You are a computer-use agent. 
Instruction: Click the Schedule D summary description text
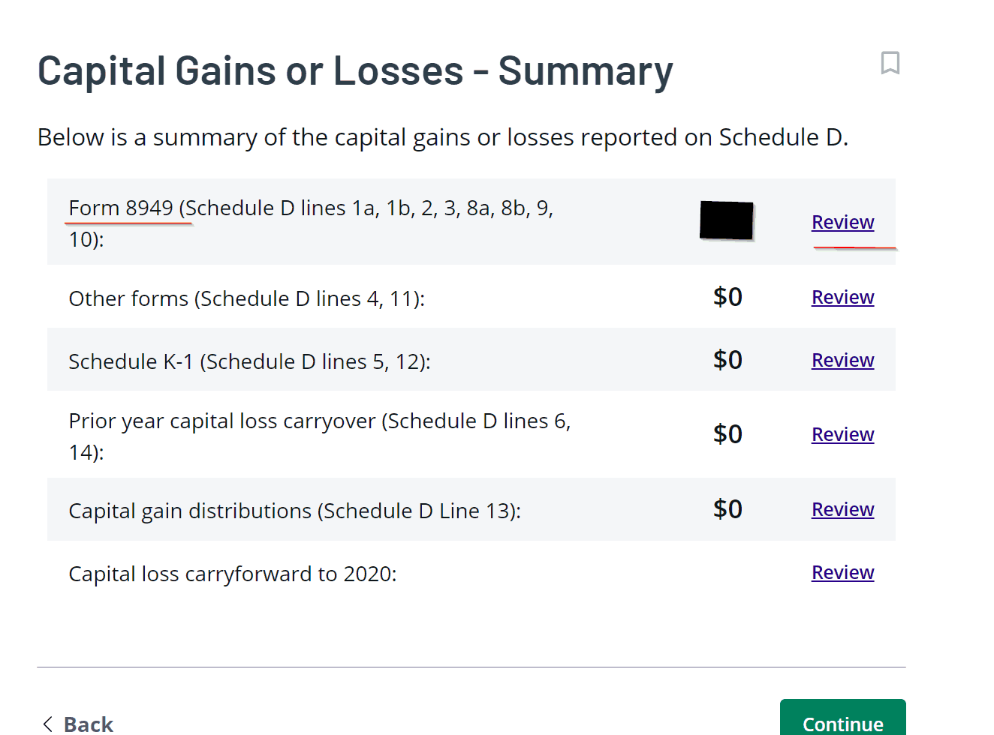click(442, 137)
